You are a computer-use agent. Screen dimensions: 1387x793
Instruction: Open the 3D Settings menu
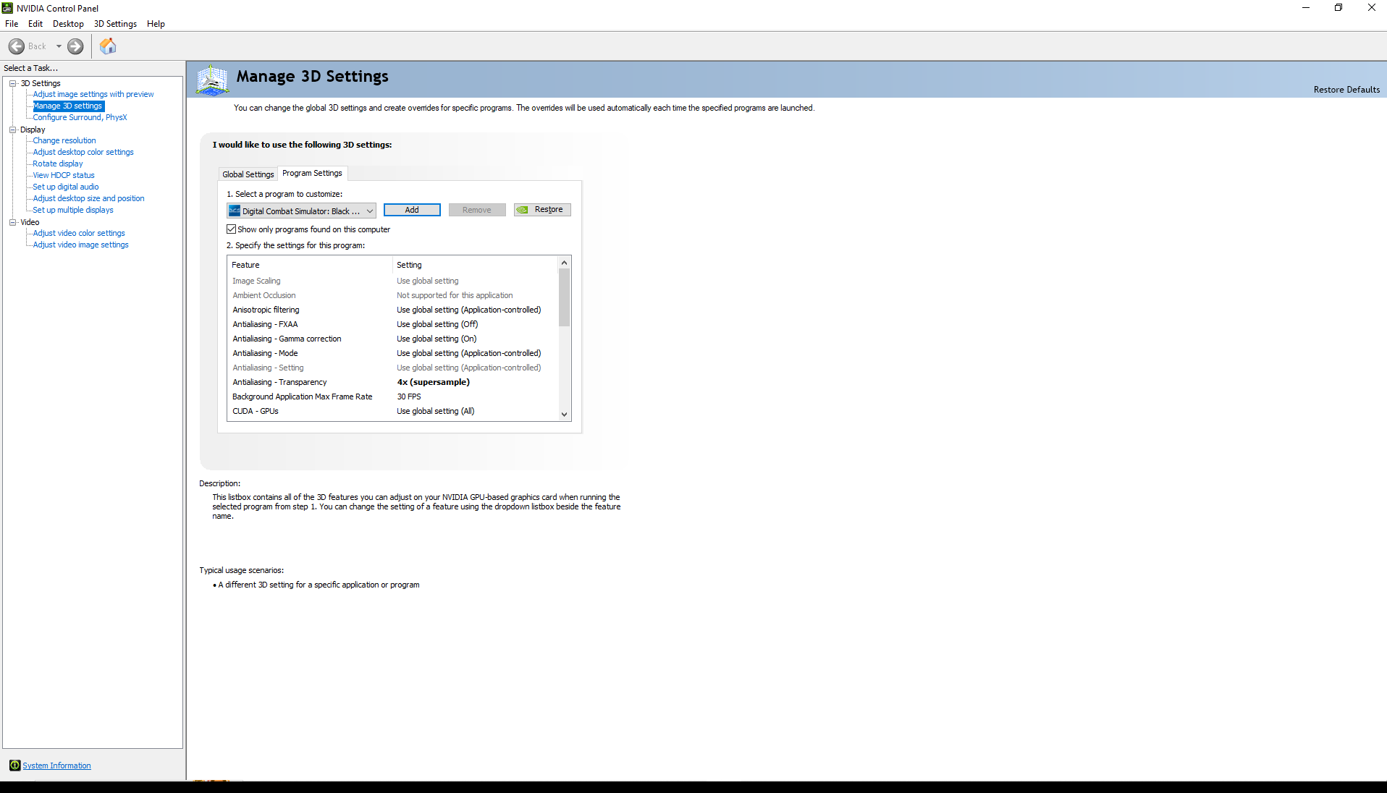115,24
